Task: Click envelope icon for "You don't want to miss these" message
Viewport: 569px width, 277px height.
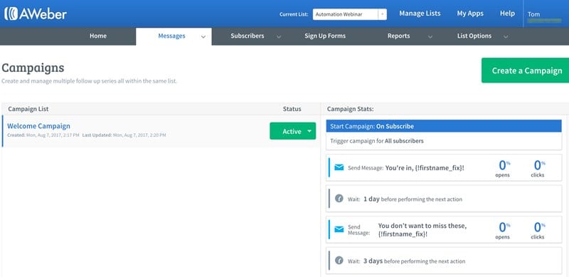Action: (x=339, y=229)
